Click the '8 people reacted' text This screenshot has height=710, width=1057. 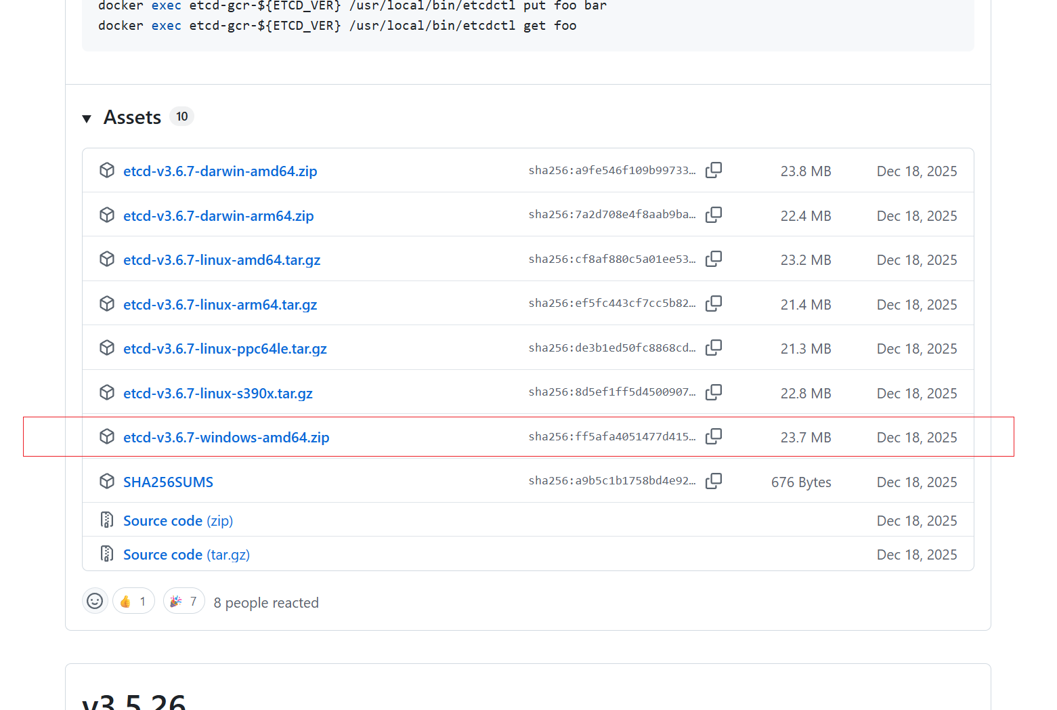click(x=266, y=603)
